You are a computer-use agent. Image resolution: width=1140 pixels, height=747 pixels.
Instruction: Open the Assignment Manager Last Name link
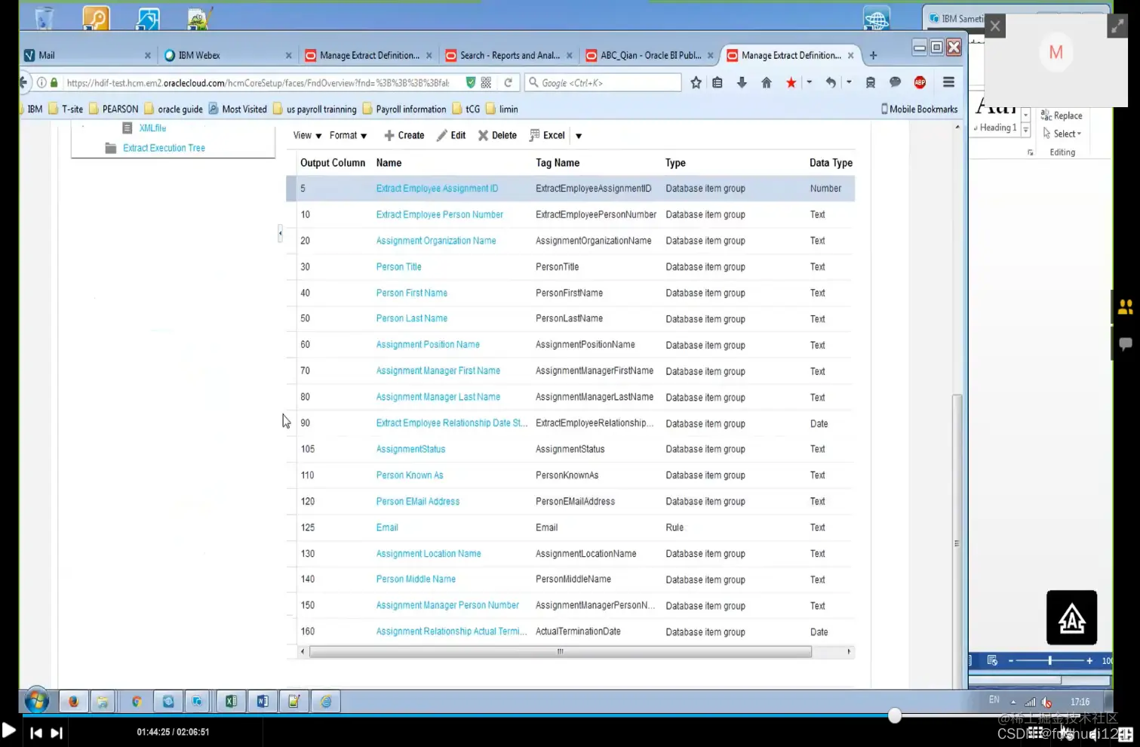438,397
